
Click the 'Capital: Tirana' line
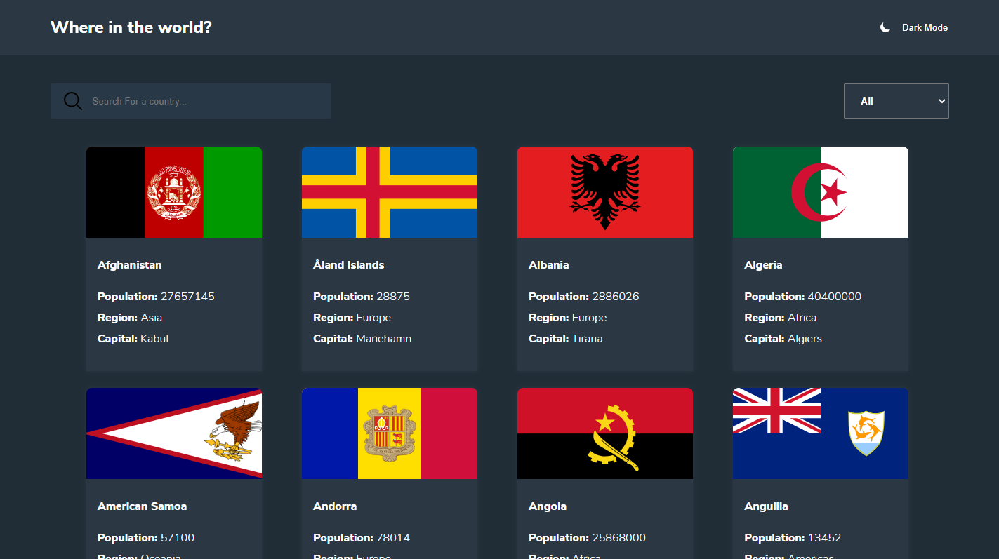566,339
